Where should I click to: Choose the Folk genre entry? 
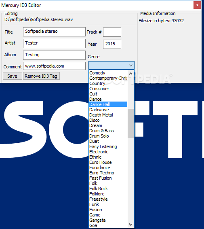coord(108,183)
